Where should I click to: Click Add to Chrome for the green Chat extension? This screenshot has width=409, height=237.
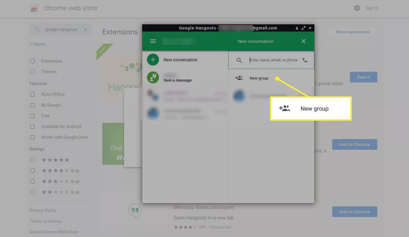[355, 144]
